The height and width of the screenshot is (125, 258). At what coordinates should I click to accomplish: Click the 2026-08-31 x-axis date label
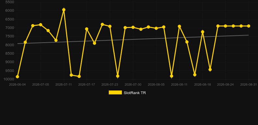[249, 85]
